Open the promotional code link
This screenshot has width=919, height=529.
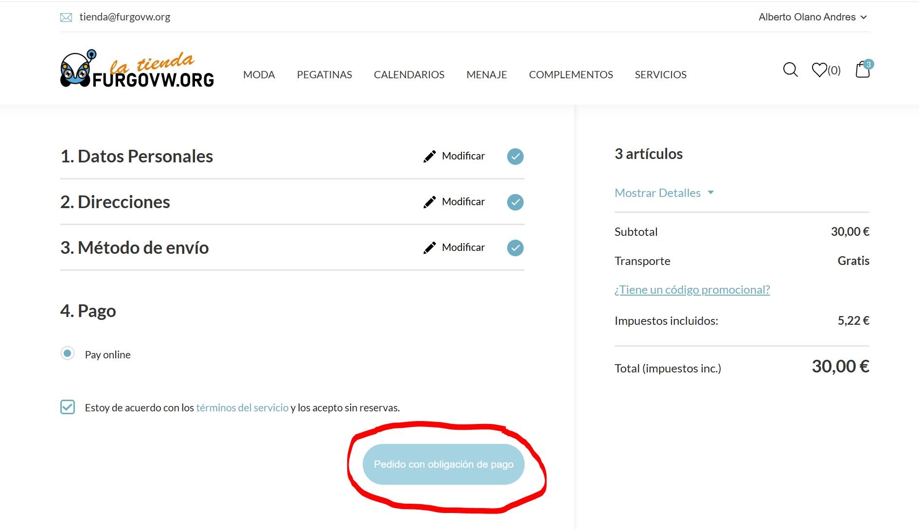(x=692, y=290)
